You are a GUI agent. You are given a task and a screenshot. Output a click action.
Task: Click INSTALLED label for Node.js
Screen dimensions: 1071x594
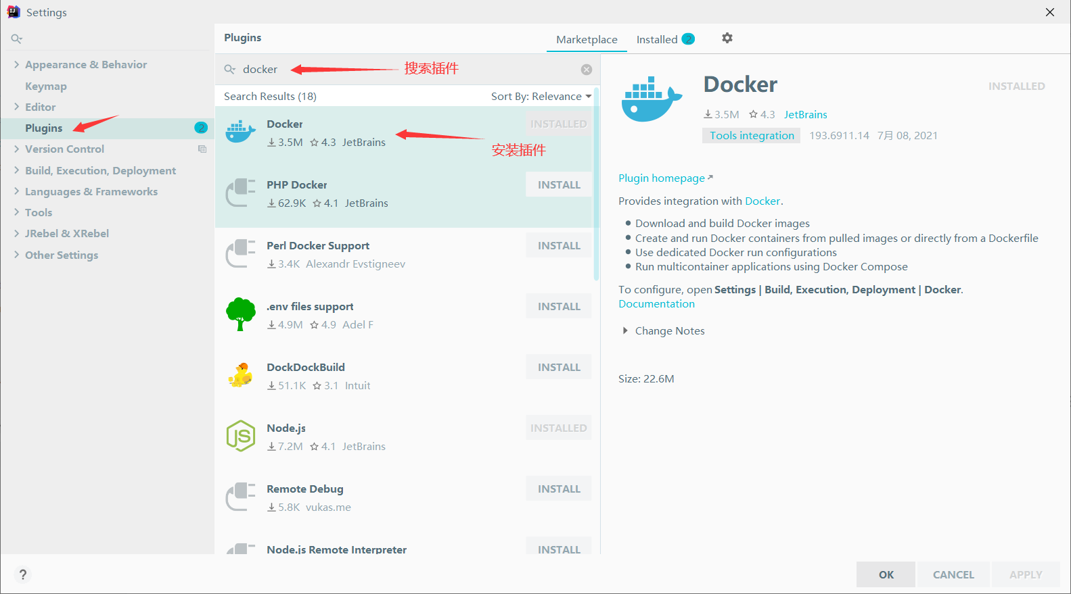[559, 428]
